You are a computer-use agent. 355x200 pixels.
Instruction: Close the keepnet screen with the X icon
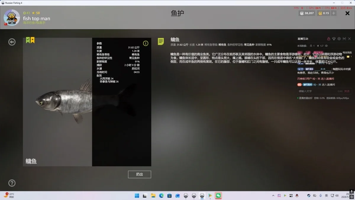click(347, 13)
